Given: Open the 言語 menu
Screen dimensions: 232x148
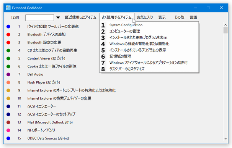Looking at the screenshot, I should tap(193, 17).
